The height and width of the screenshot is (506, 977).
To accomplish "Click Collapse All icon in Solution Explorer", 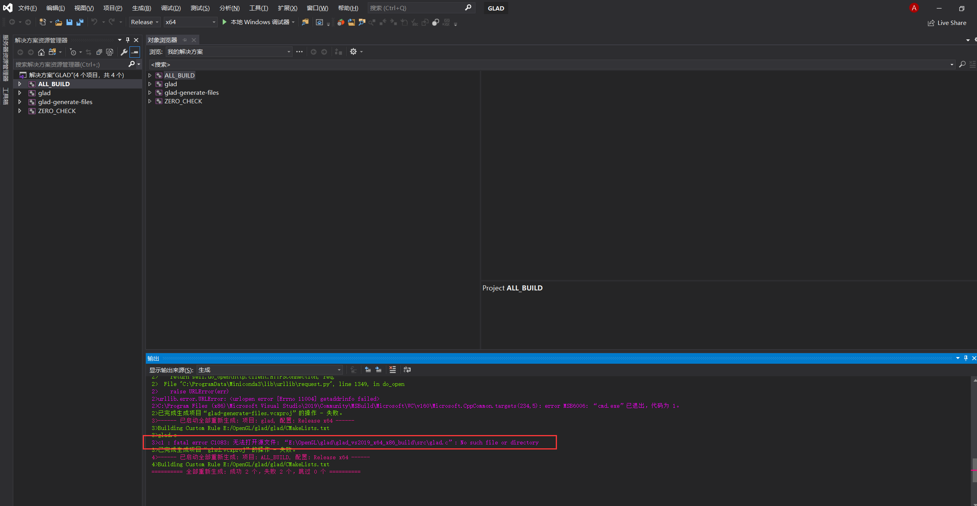I will point(99,52).
